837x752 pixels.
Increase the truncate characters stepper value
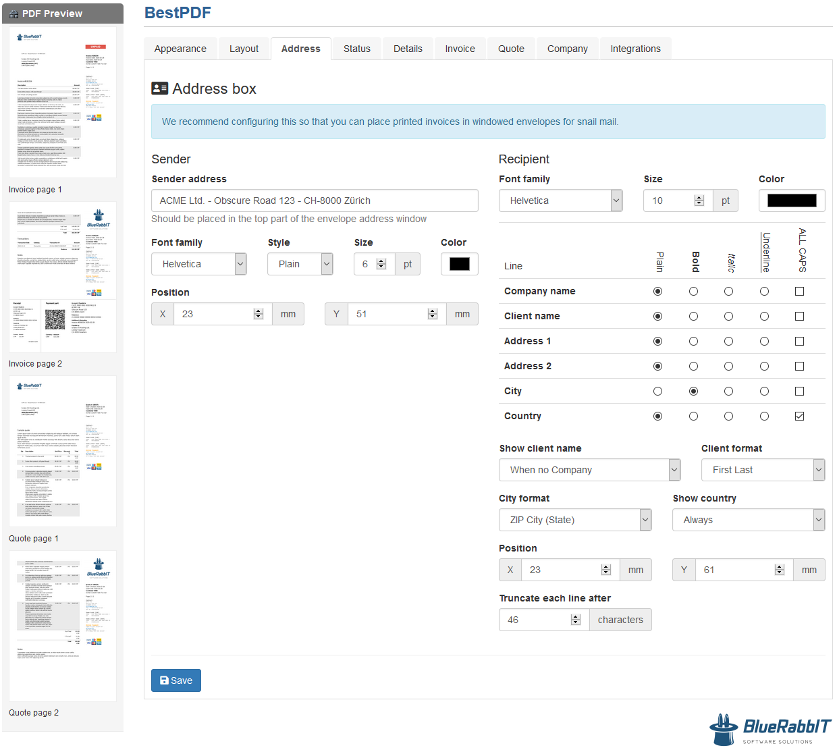pyautogui.click(x=576, y=617)
